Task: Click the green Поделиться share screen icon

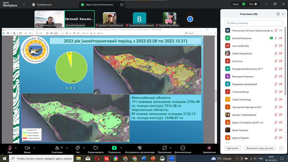Action: (x=114, y=148)
